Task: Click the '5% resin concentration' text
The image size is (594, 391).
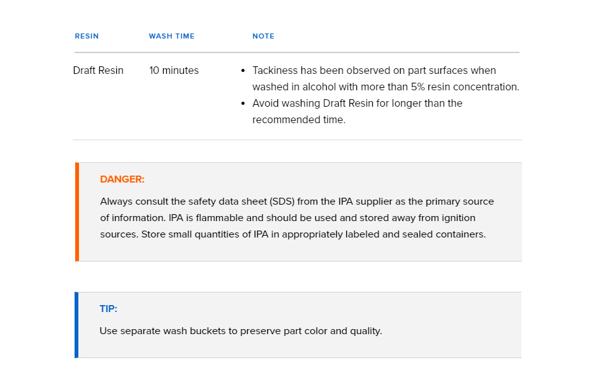Action: tap(465, 87)
